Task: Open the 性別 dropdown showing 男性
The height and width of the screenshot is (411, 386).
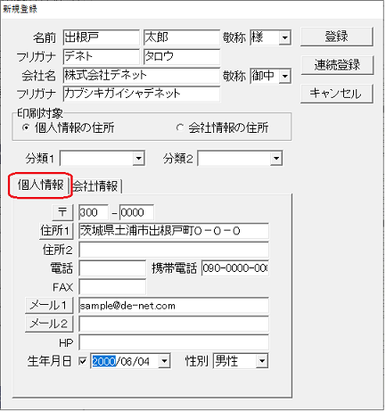Action: 262,361
